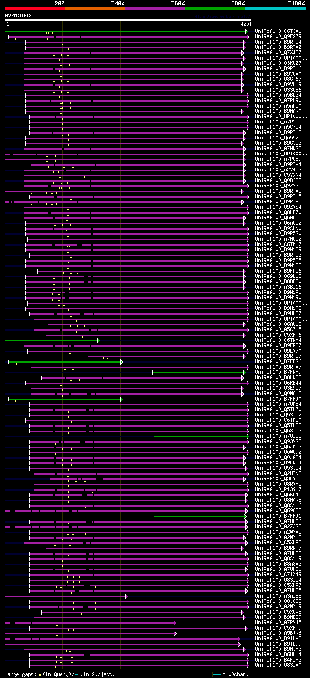
Task: Open the hit UniRef100_B9RTU4
Action: pyautogui.click(x=278, y=42)
